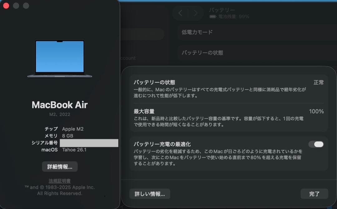Click the MacBook Air laptop image
This screenshot has width=337, height=209.
(x=60, y=59)
